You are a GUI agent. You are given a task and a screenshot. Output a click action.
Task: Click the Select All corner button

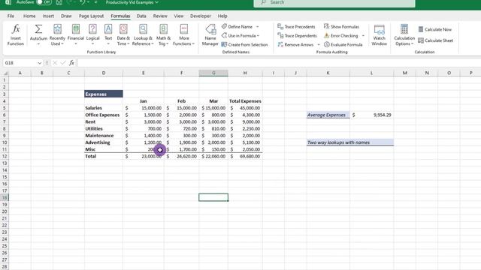click(x=5, y=73)
